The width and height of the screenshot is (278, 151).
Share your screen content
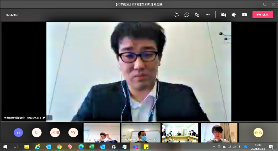244,15
